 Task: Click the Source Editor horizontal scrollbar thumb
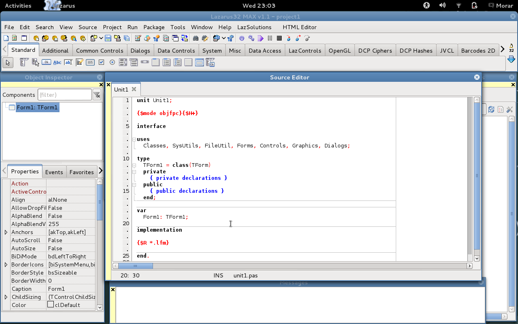coord(136,266)
